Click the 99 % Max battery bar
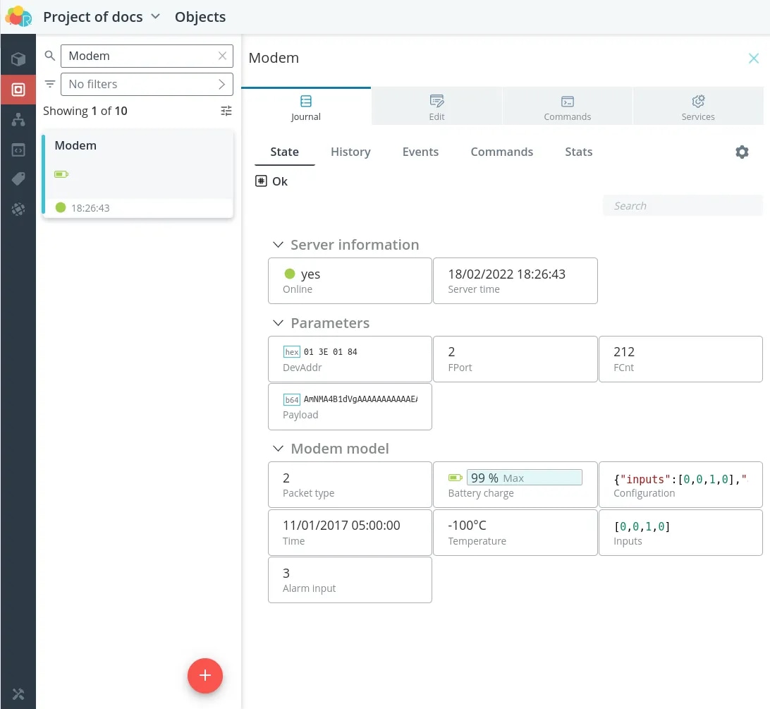This screenshot has height=709, width=770. click(524, 478)
